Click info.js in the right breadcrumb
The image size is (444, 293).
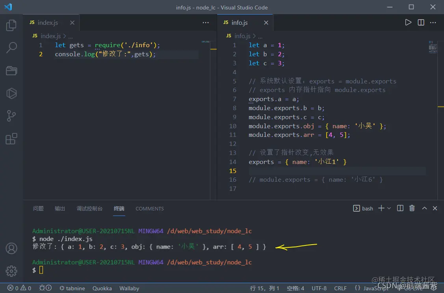click(x=242, y=36)
